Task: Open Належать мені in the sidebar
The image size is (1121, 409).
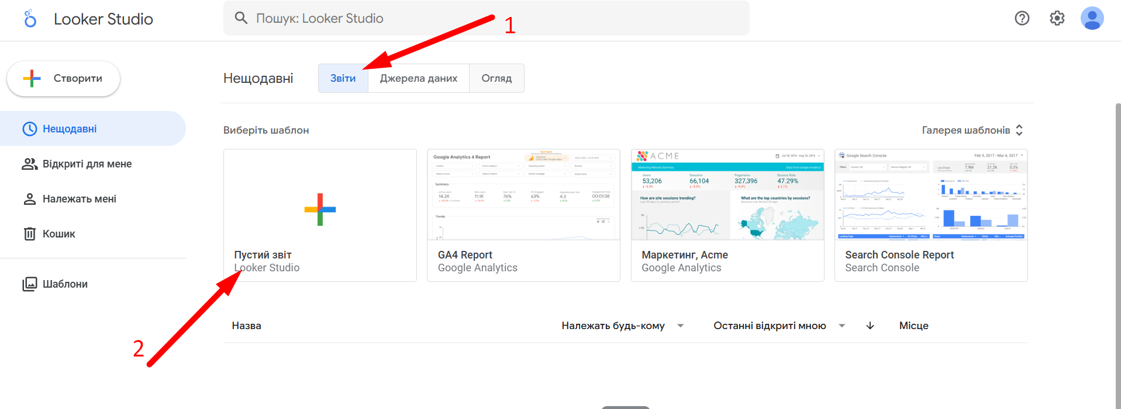Action: 93,199
